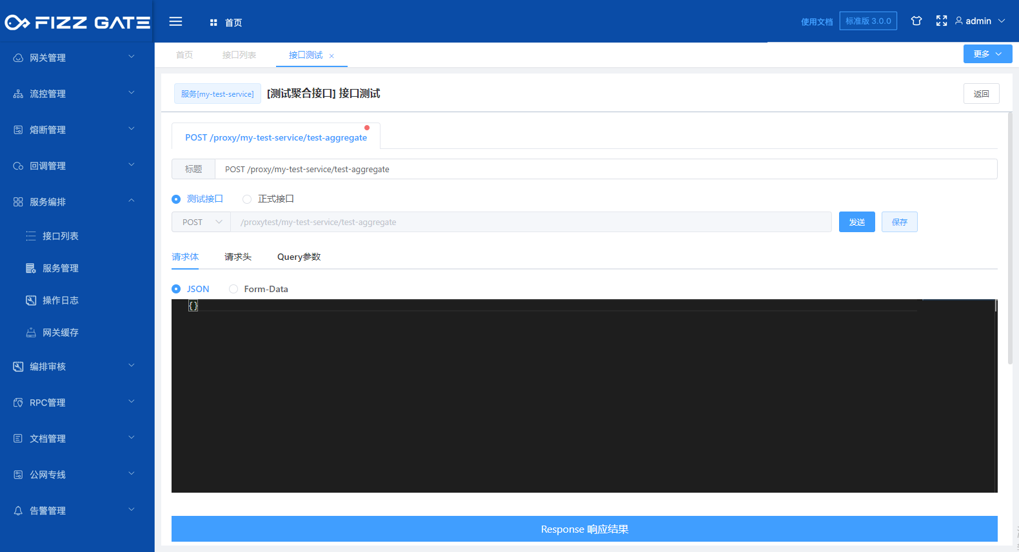The image size is (1019, 552).
Task: Click the 公网专线 sidebar icon
Action: (18, 475)
